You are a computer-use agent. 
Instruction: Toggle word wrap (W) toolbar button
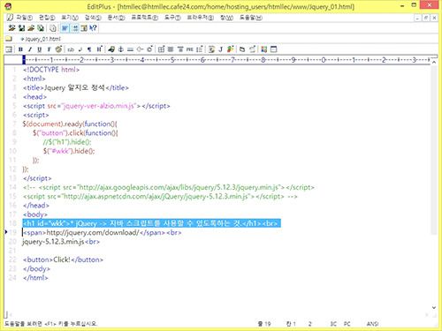pos(65,28)
